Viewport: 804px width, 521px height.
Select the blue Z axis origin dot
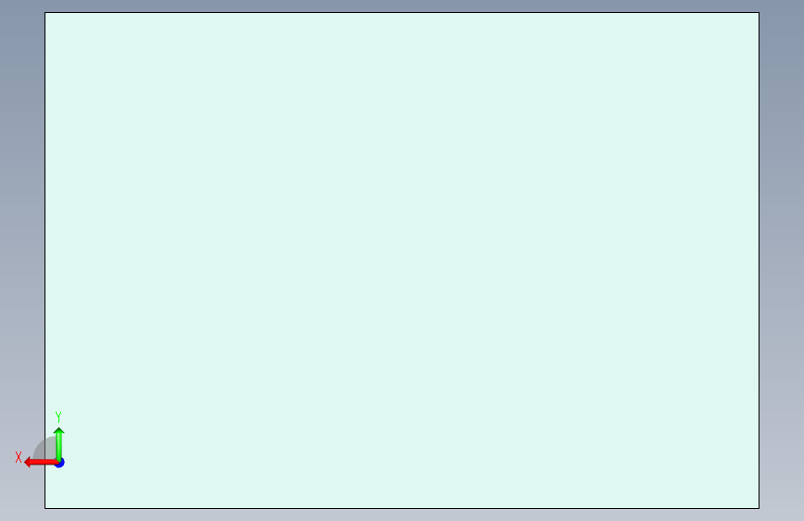tap(59, 463)
